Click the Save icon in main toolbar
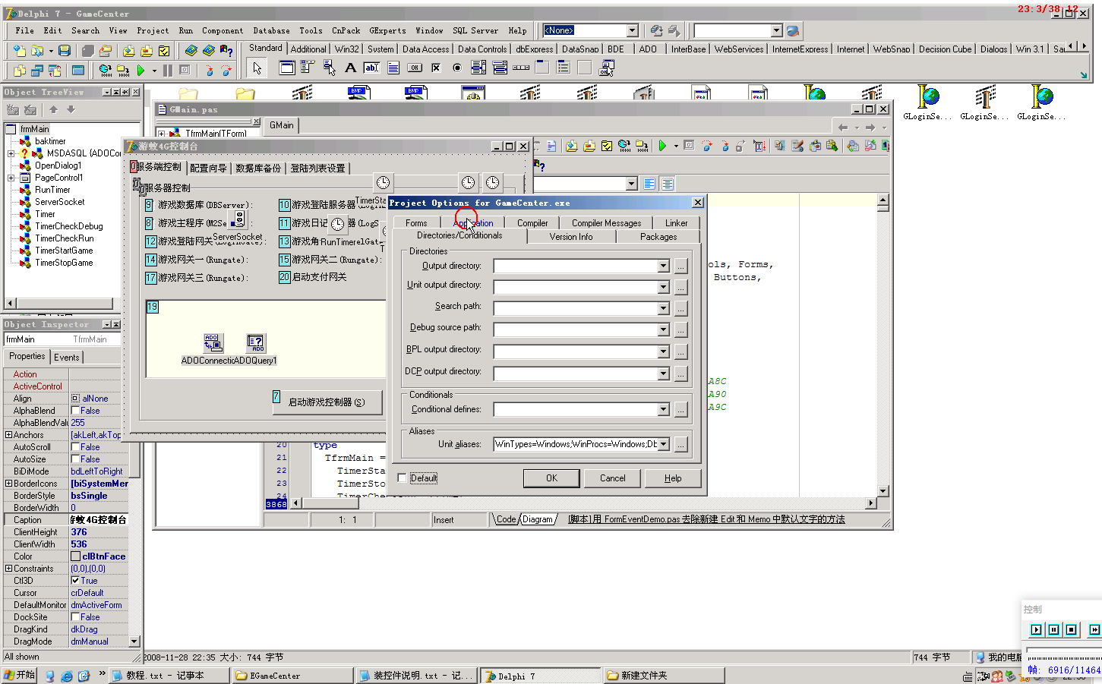The image size is (1102, 684). pos(65,51)
